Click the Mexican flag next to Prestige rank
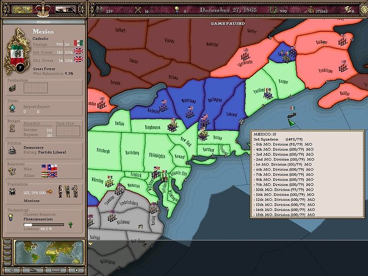368x276 pixels. (78, 43)
